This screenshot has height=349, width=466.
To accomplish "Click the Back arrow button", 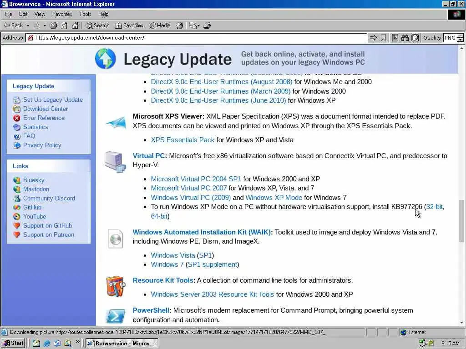I will (13, 25).
